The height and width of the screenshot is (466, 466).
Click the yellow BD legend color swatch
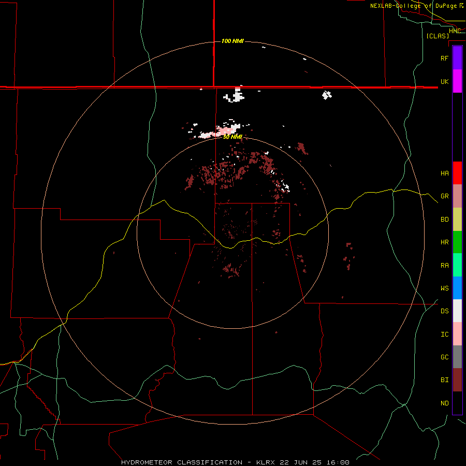pyautogui.click(x=457, y=220)
